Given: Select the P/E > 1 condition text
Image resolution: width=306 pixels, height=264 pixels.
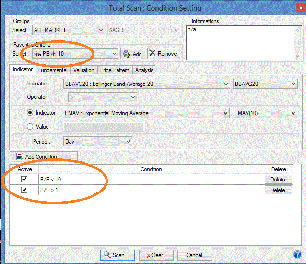Looking at the screenshot, I should pyautogui.click(x=49, y=190).
